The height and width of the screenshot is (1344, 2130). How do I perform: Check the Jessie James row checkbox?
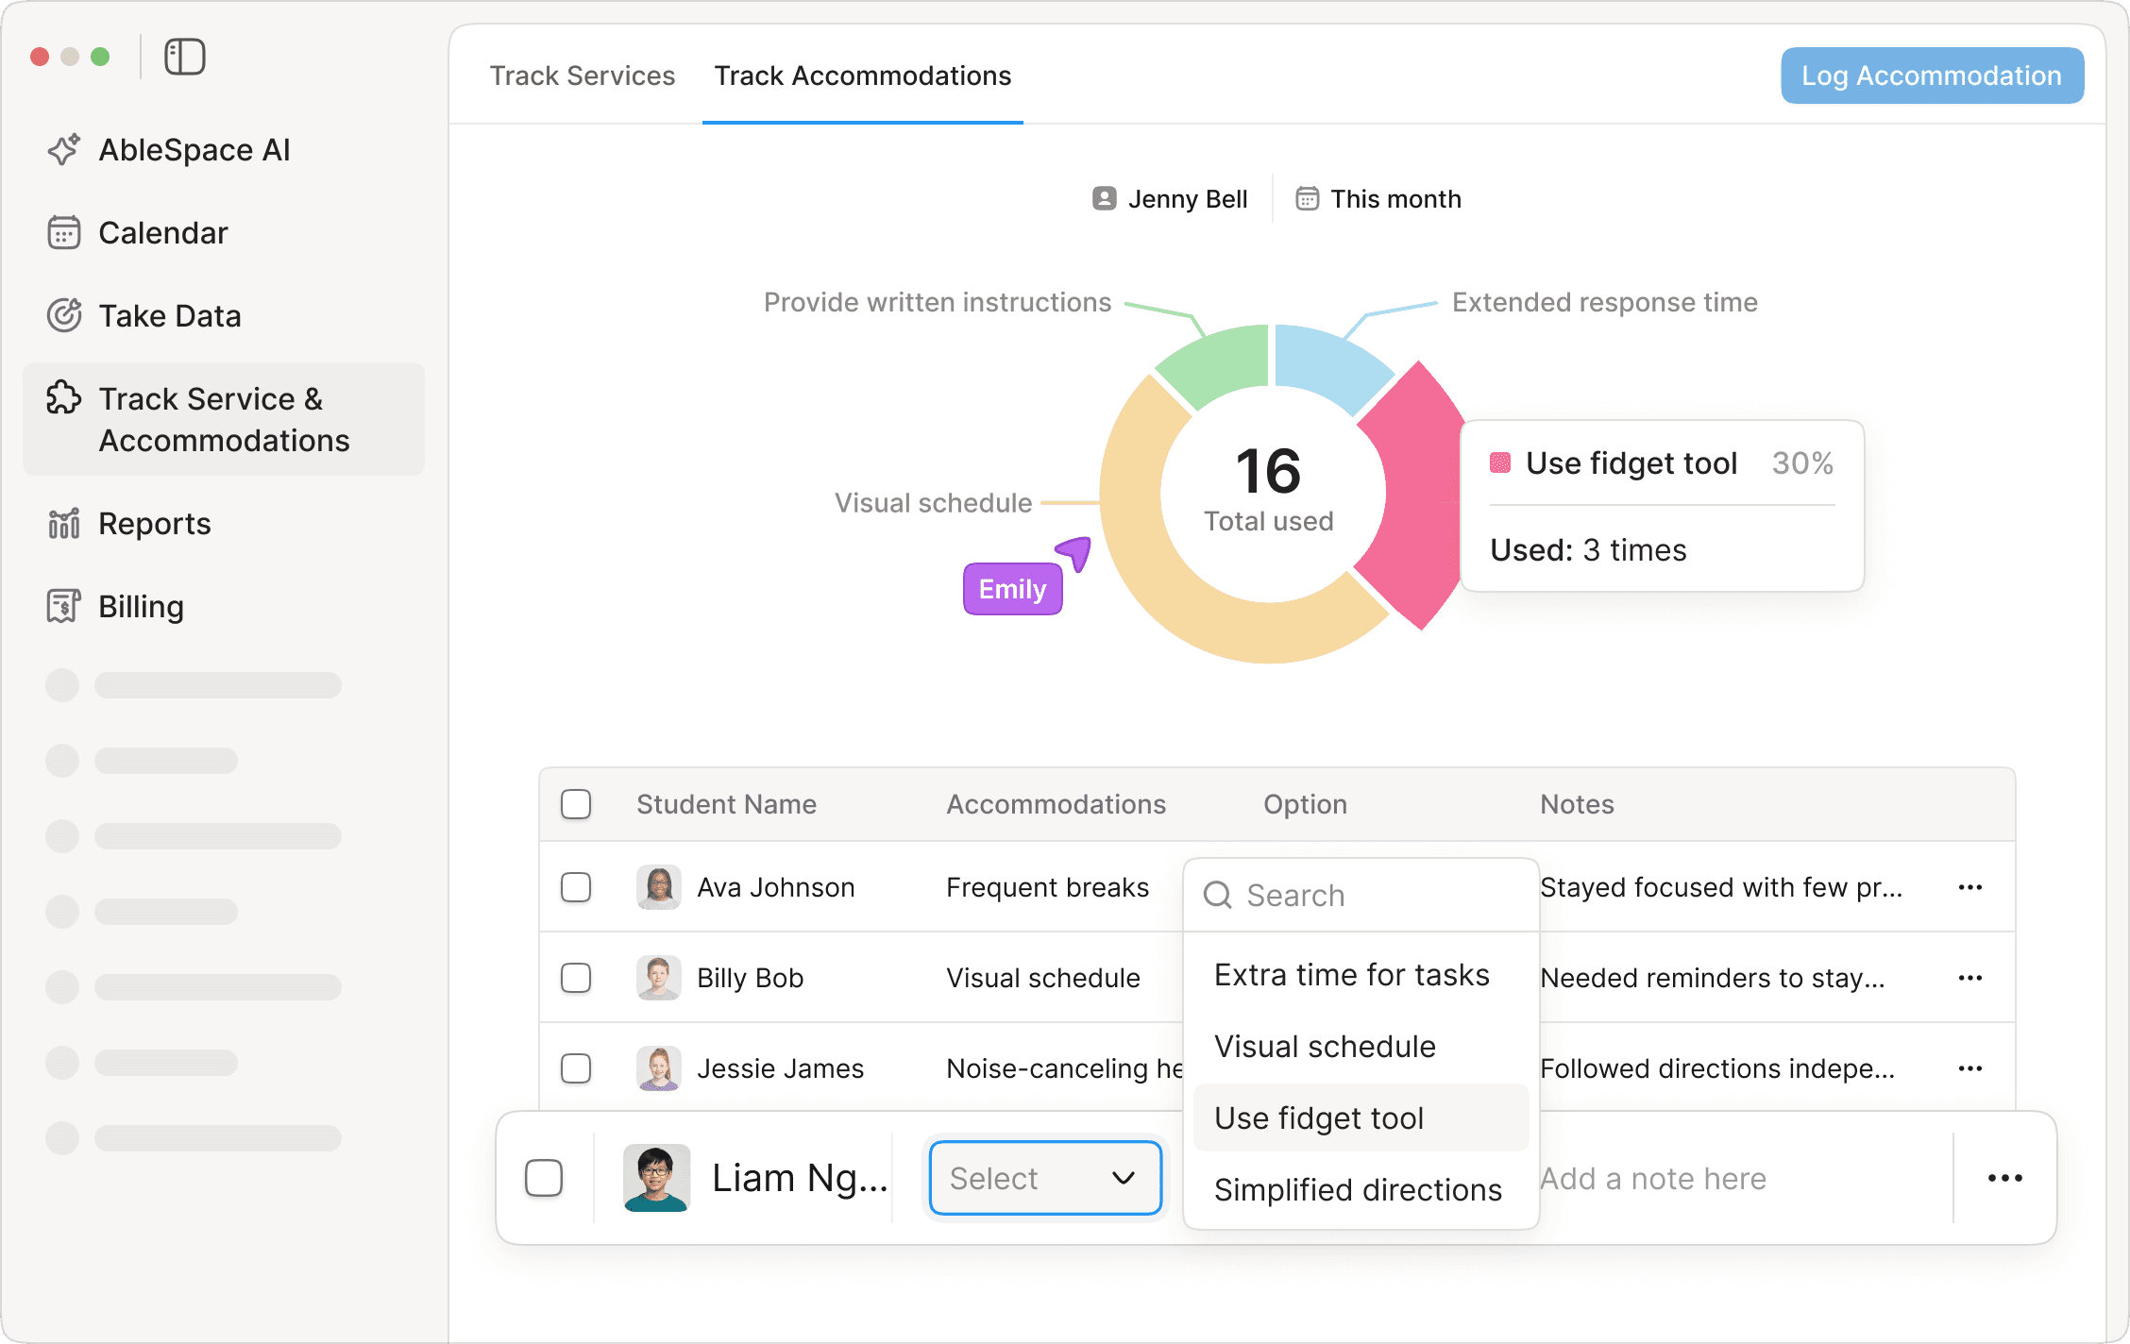coord(576,1068)
